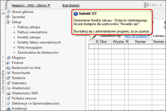
Task: Click the R column header
Action: 127,42
